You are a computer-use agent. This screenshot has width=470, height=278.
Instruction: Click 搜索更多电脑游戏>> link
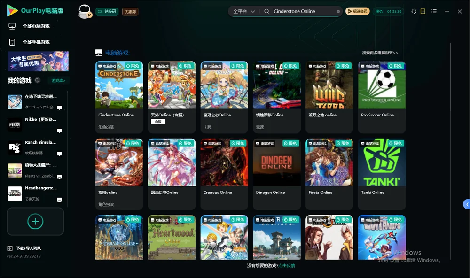pyautogui.click(x=380, y=53)
